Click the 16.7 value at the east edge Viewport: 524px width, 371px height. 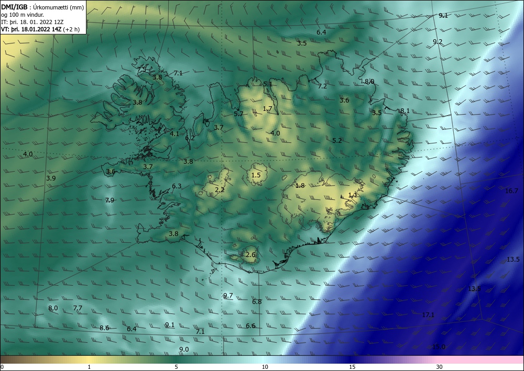click(x=511, y=191)
